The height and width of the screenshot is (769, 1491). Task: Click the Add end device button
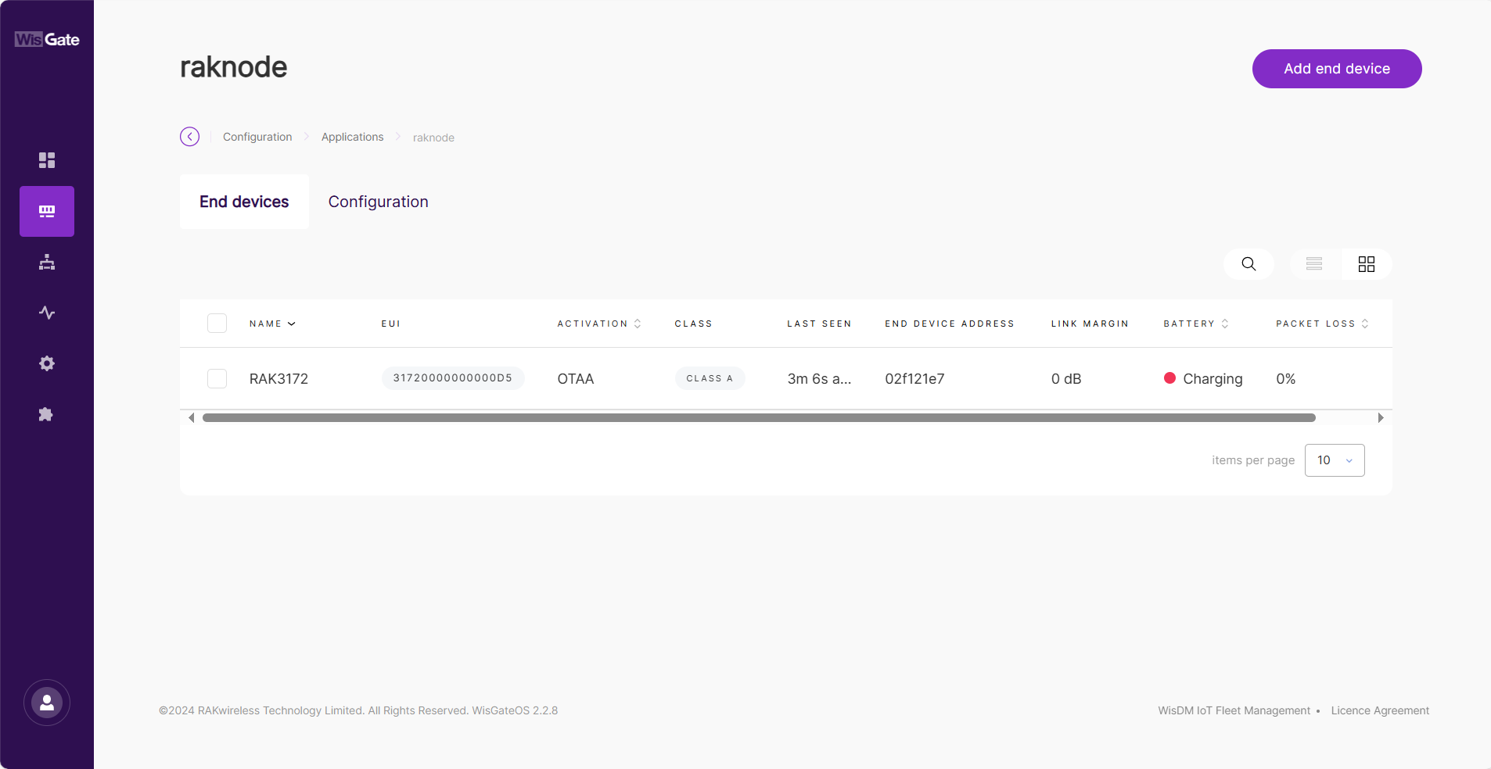[1337, 69]
